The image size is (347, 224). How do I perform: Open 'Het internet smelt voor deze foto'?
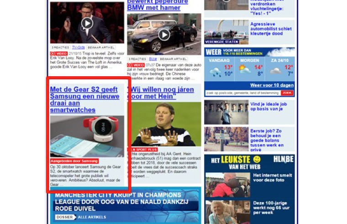pos(273,177)
